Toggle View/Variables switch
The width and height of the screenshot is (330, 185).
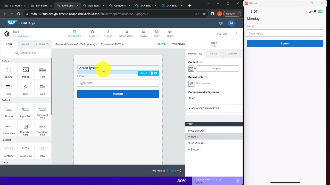167,44
